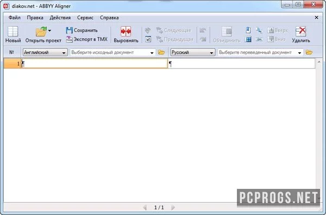Click Экспорт в TMX
326x215 pixels.
(87, 39)
